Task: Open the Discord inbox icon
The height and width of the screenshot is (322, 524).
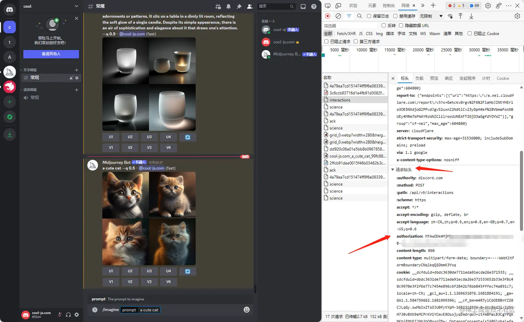Action: 303,6
